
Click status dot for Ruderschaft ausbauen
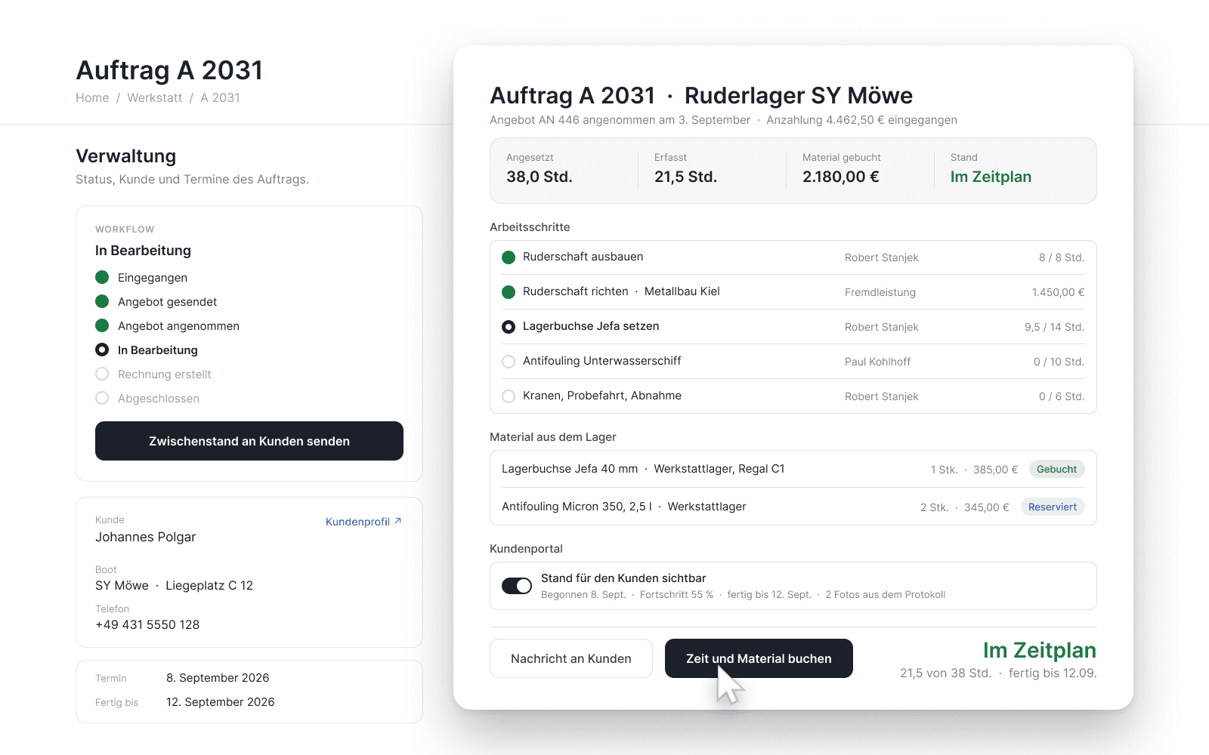coord(509,257)
